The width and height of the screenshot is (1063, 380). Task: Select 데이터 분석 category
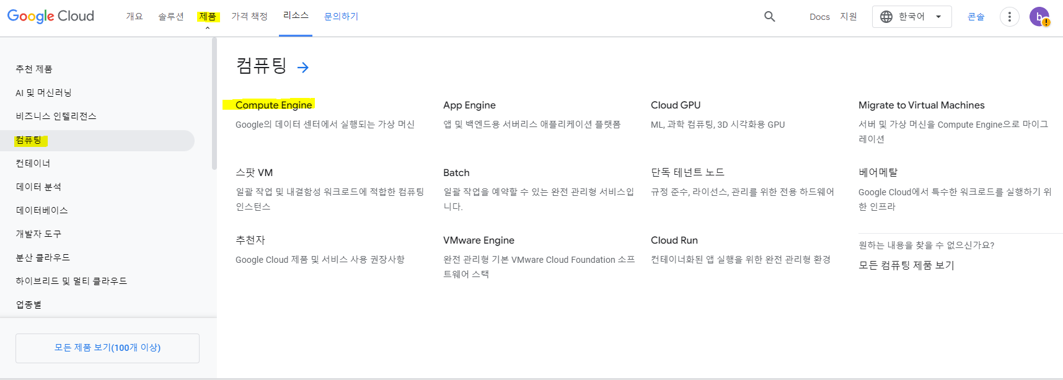[38, 187]
